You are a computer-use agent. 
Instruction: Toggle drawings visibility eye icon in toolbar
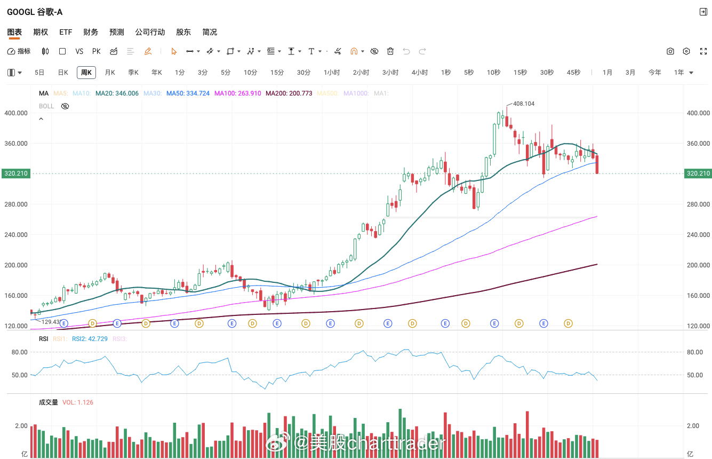(x=374, y=51)
